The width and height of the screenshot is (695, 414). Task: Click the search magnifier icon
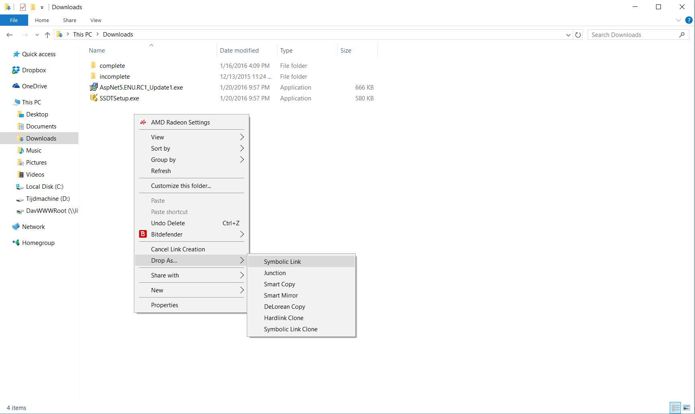(682, 35)
